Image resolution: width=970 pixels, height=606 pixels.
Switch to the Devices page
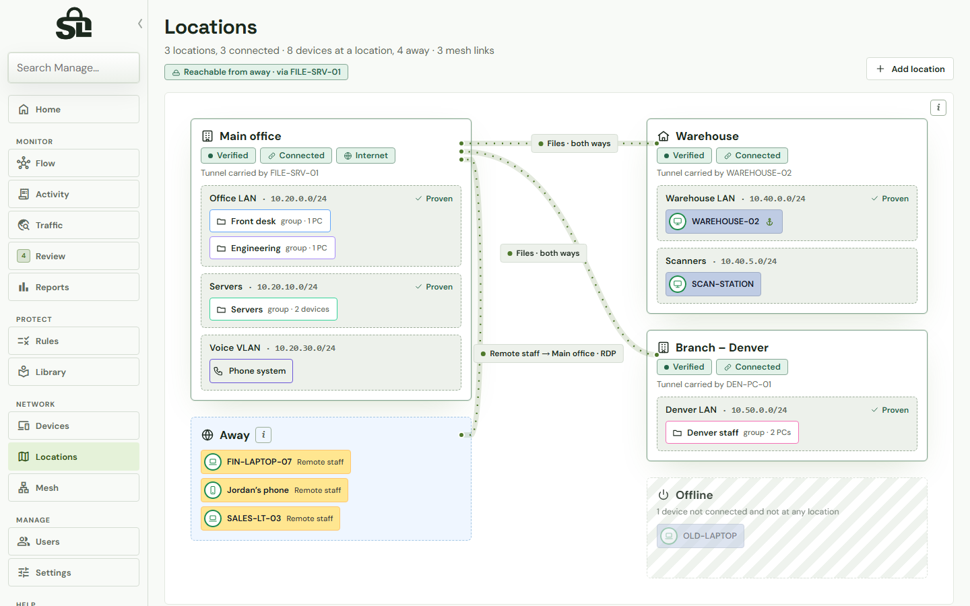click(x=74, y=426)
